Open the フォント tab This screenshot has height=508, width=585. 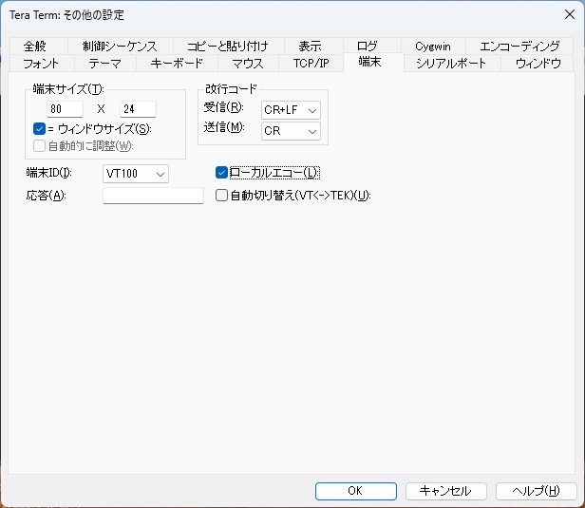click(x=41, y=63)
